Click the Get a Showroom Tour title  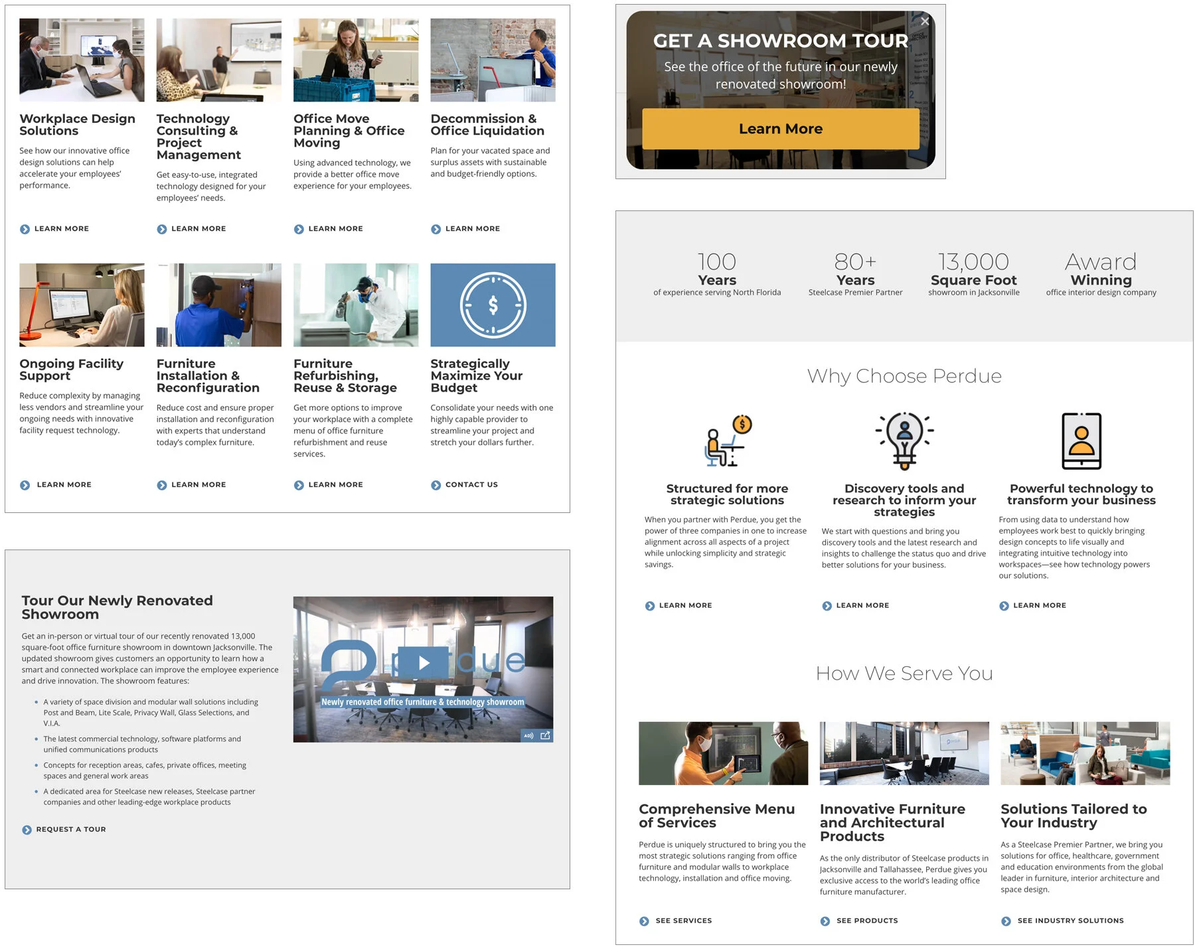[780, 40]
